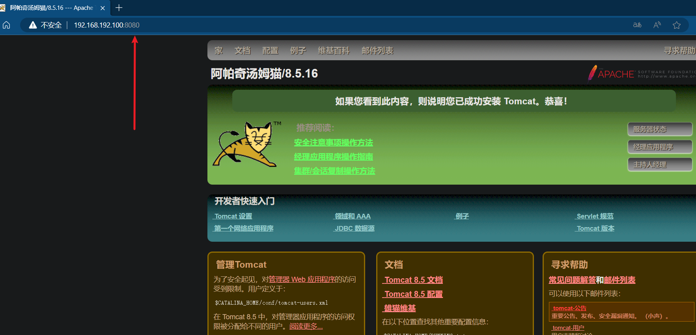This screenshot has width=696, height=335.
Task: Open 文档 in the top navigation bar
Action: [x=242, y=51]
